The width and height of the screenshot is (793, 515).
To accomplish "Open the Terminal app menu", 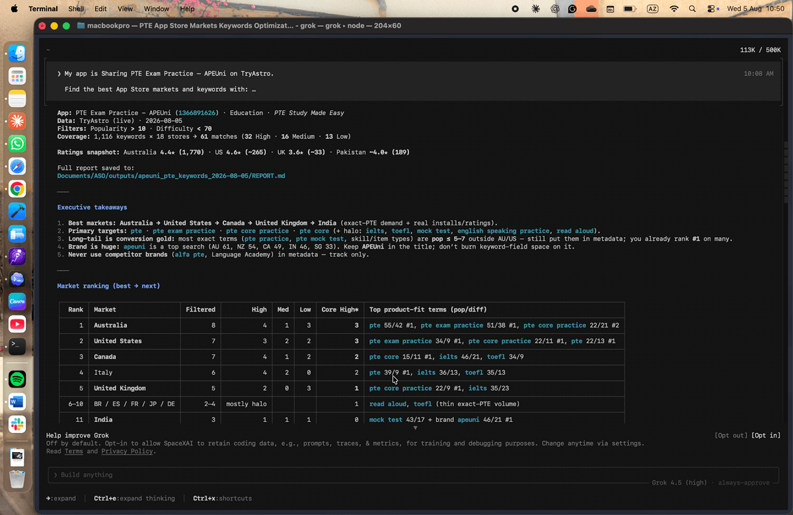I will (x=44, y=9).
